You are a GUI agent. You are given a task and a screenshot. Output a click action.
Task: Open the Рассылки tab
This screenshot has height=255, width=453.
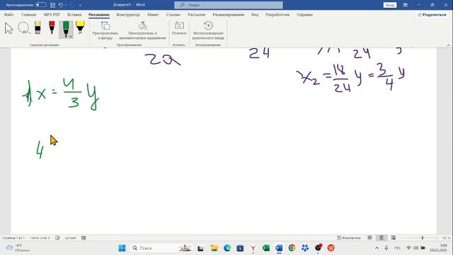click(197, 15)
